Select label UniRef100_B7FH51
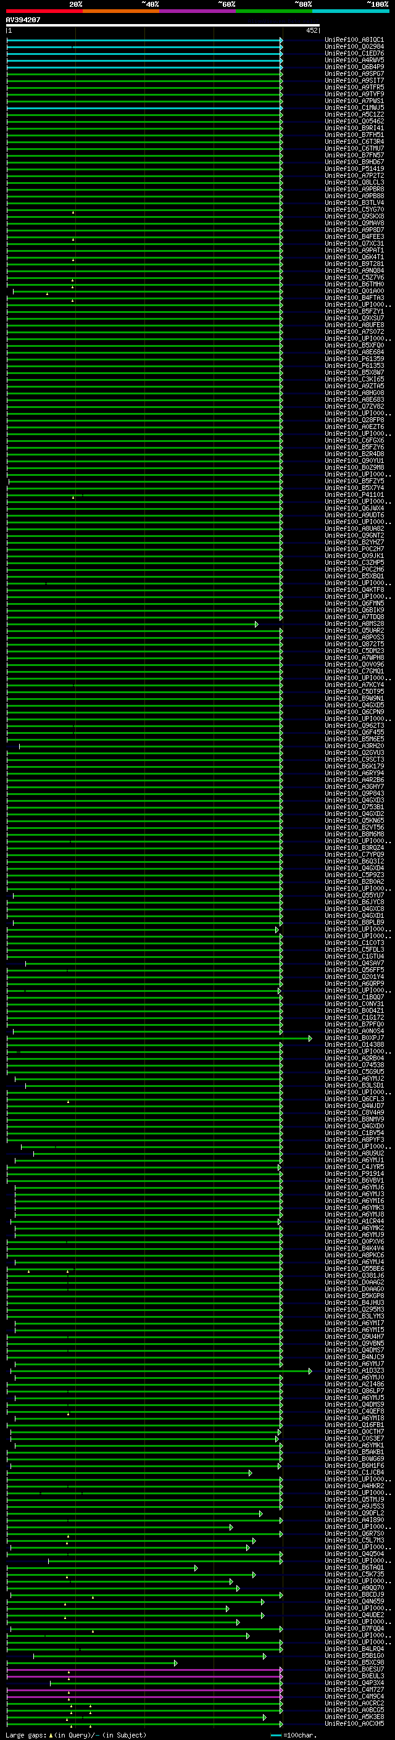395x1740 pixels. (x=354, y=135)
